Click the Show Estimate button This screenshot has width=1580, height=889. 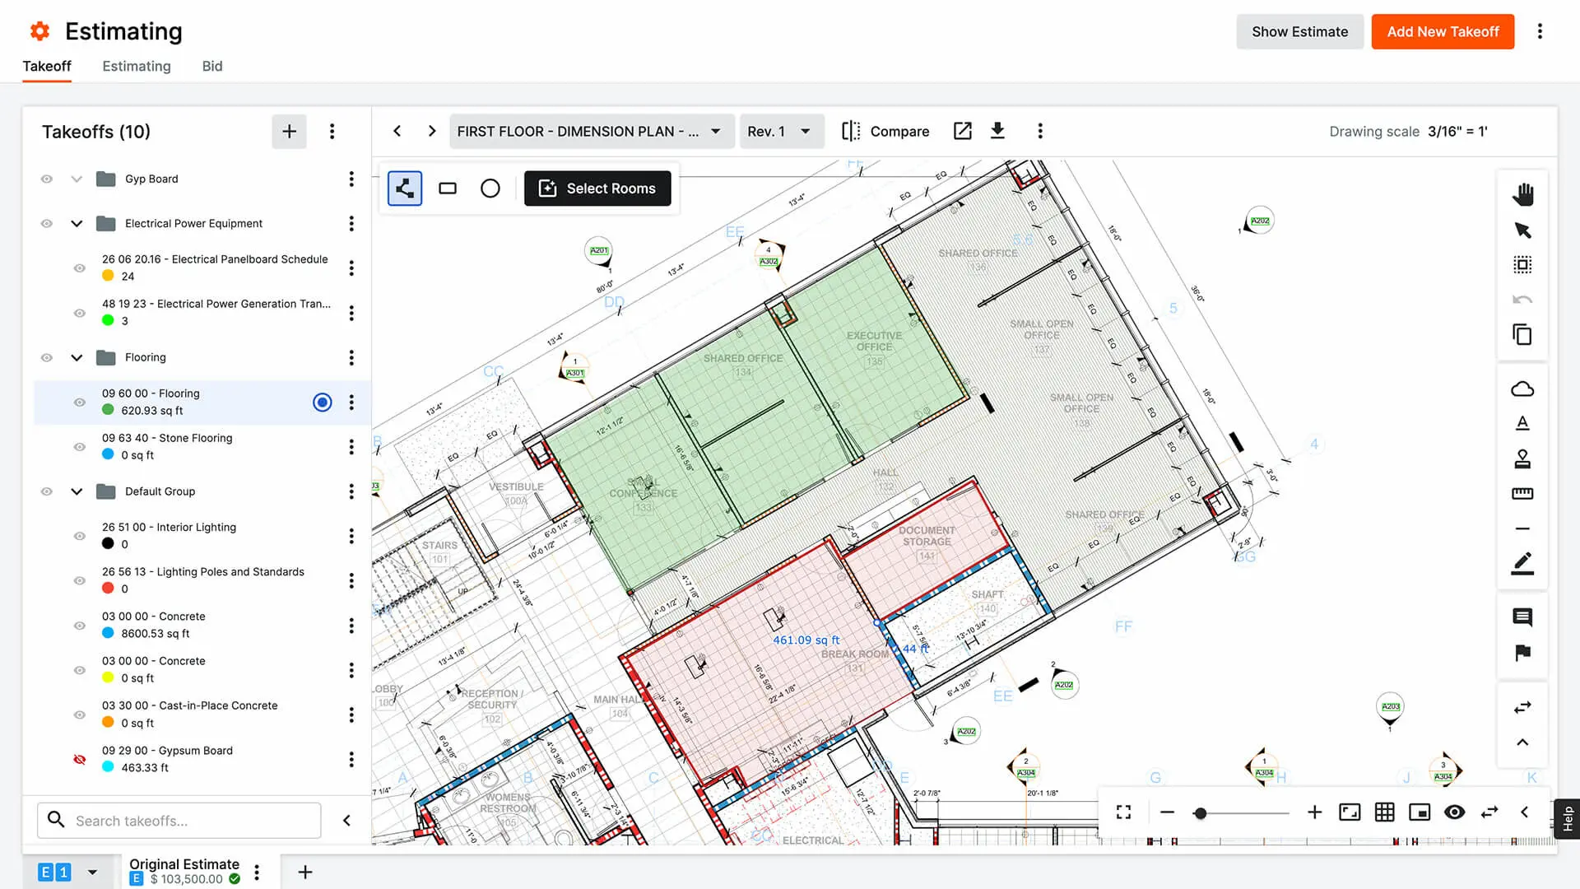1299,31
